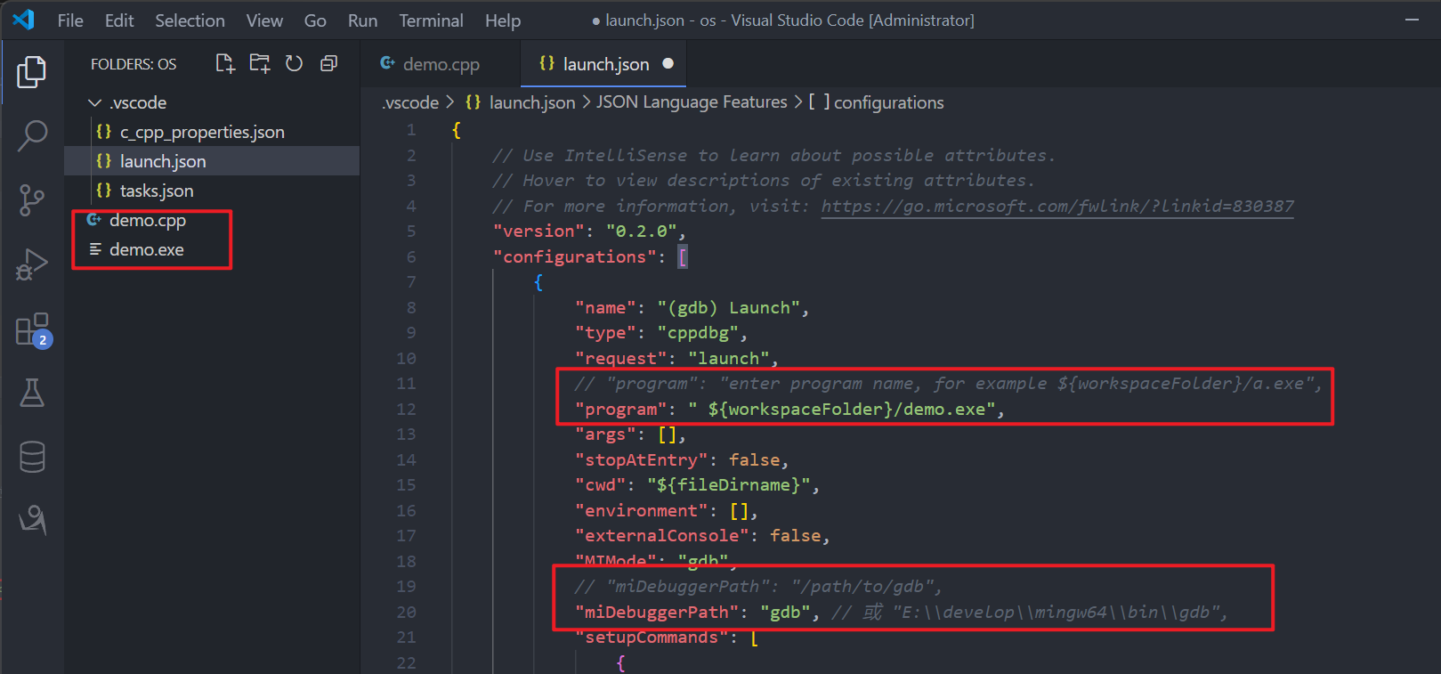This screenshot has width=1441, height=674.
Task: Open the Go menu
Action: 315,20
